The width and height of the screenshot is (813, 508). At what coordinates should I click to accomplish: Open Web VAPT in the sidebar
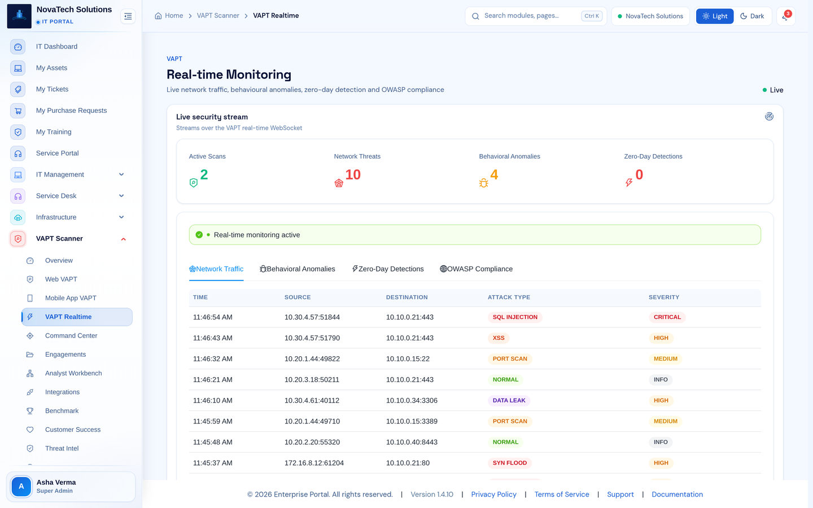tap(77, 279)
